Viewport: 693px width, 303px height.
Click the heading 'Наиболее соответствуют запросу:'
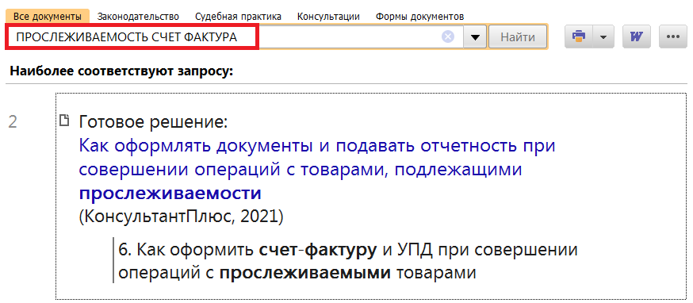pyautogui.click(x=121, y=71)
